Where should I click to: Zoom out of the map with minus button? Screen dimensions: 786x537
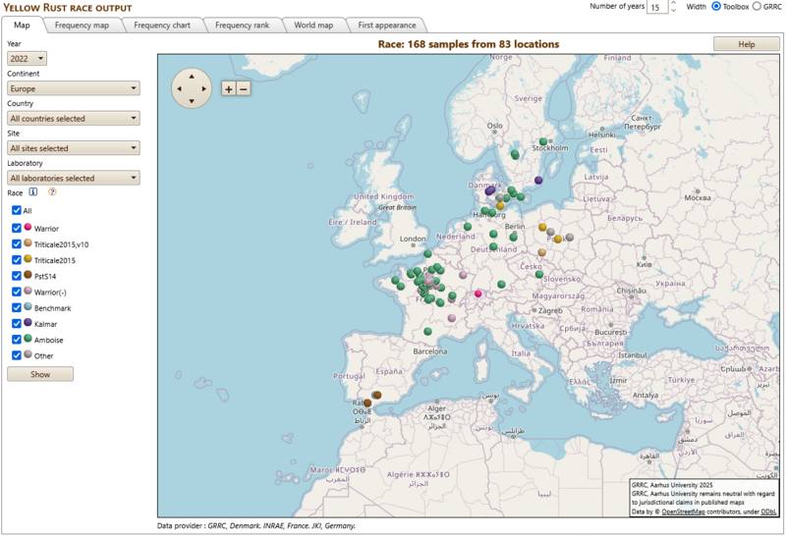[244, 88]
